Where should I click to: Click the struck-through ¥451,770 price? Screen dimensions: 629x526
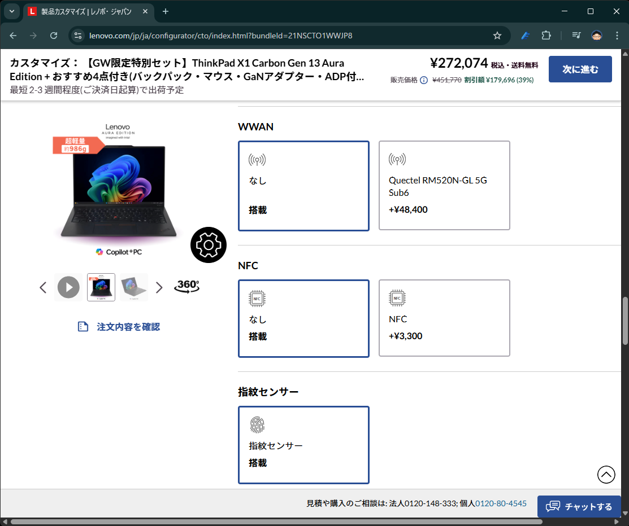pos(447,80)
